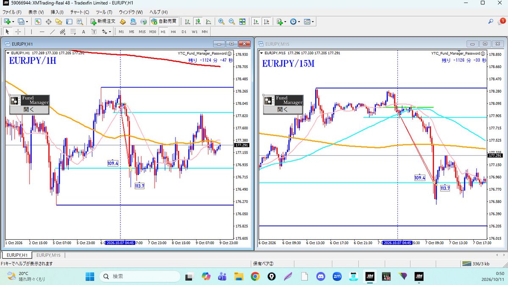Image resolution: width=508 pixels, height=285 pixels.
Task: Select the vertical line drawing tool
Action: coord(31,32)
